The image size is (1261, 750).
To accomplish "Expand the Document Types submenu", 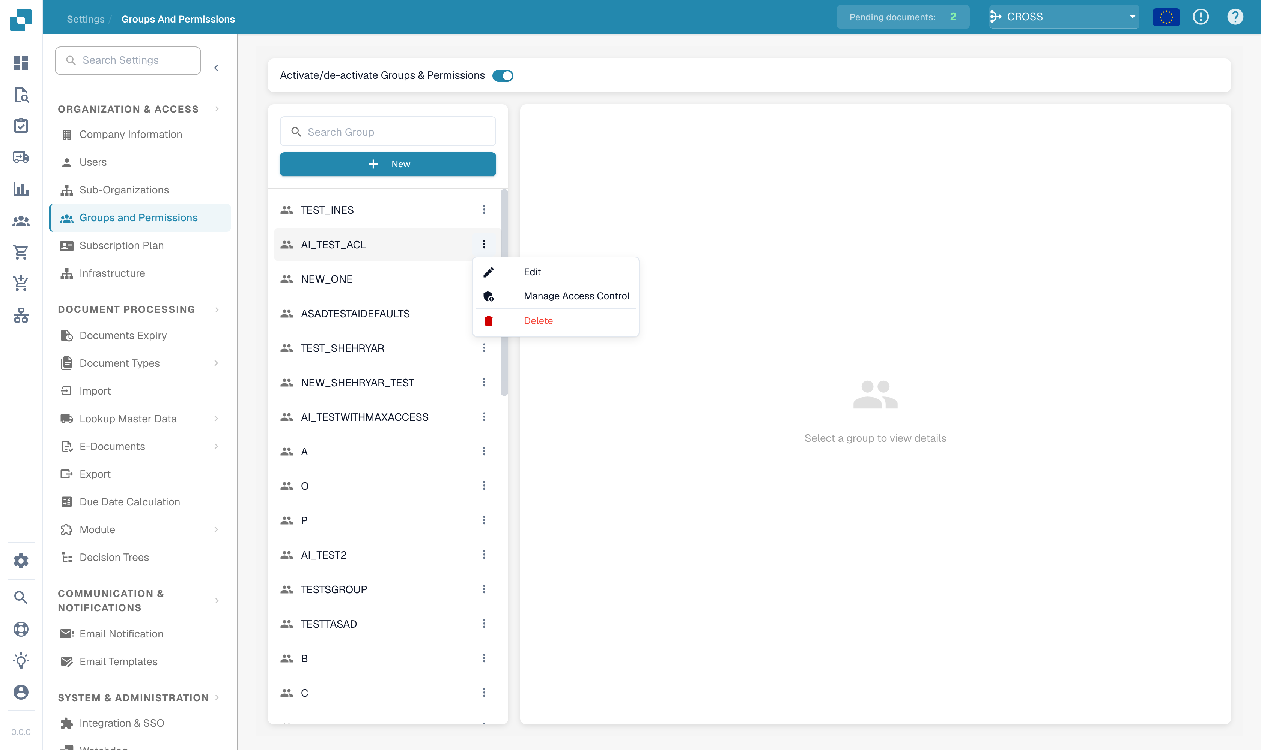I will [x=216, y=363].
